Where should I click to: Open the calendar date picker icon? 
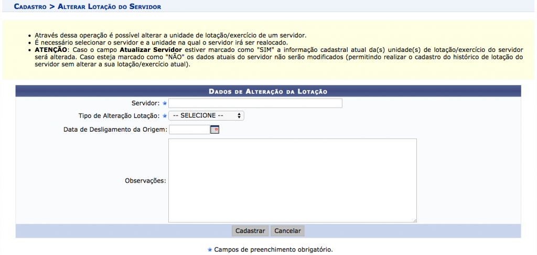point(214,130)
